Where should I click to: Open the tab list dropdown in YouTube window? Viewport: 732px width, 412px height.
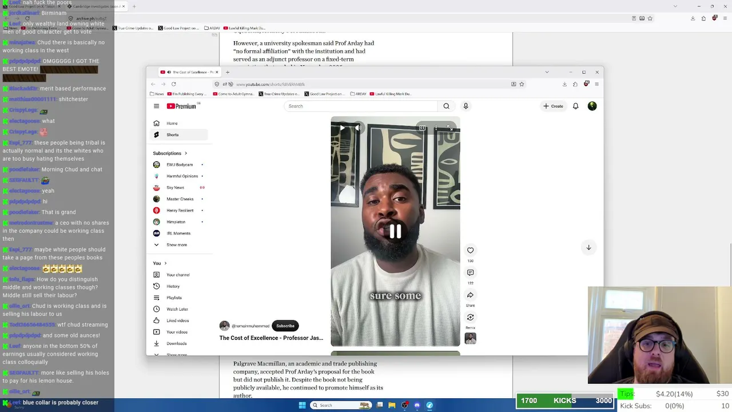coord(547,72)
